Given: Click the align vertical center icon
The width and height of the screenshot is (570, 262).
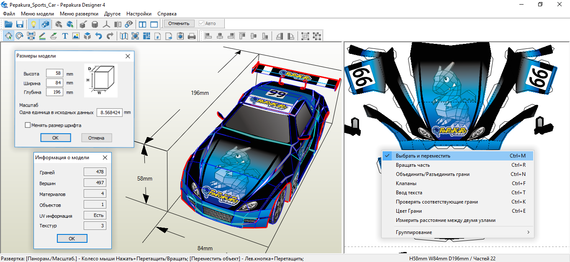Looking at the screenshot, I should [254, 36].
